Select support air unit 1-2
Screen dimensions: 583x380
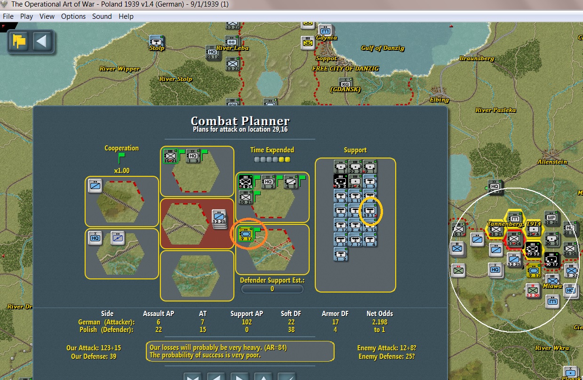point(341,254)
